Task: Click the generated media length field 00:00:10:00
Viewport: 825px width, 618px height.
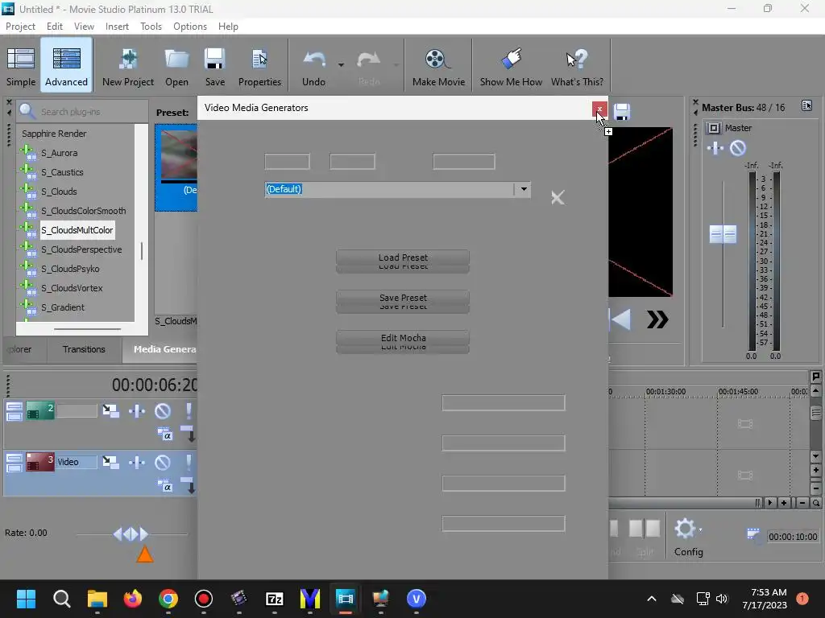Action: click(x=793, y=537)
